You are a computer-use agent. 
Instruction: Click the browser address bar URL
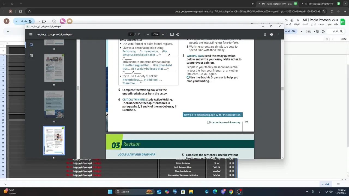click(x=247, y=11)
